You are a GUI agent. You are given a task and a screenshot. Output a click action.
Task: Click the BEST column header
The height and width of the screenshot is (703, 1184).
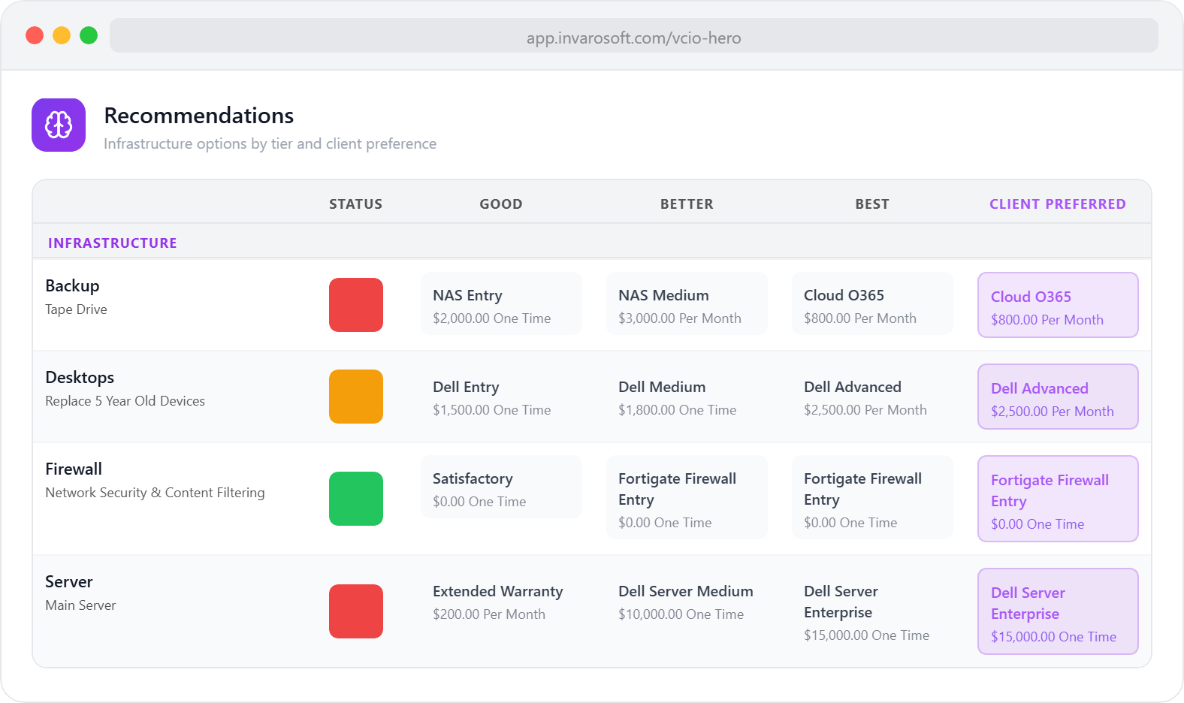[x=872, y=204]
